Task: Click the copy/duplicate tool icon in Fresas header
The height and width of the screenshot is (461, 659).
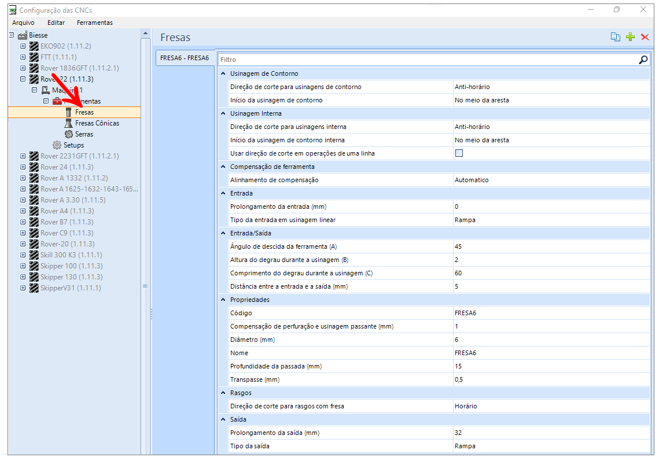Action: coord(615,37)
